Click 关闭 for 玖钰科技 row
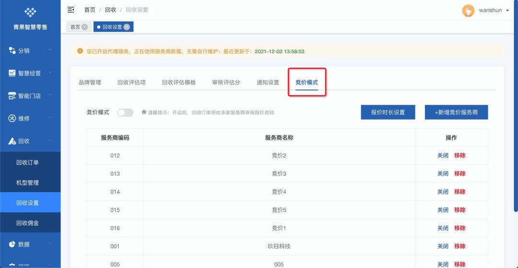The image size is (518, 268). pos(443,246)
